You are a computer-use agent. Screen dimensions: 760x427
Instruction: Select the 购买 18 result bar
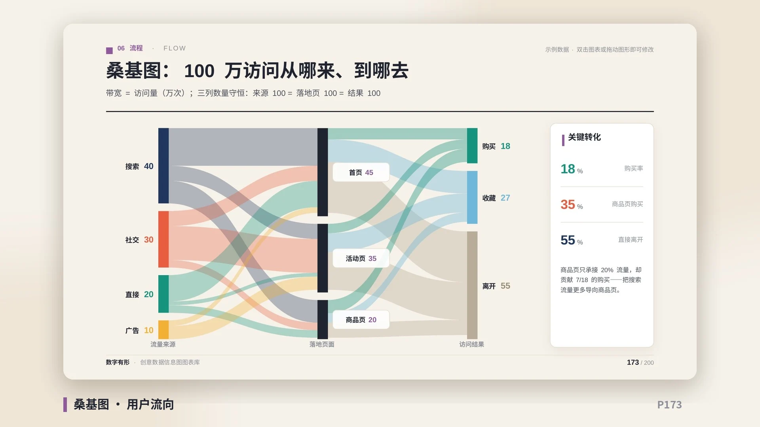click(472, 145)
